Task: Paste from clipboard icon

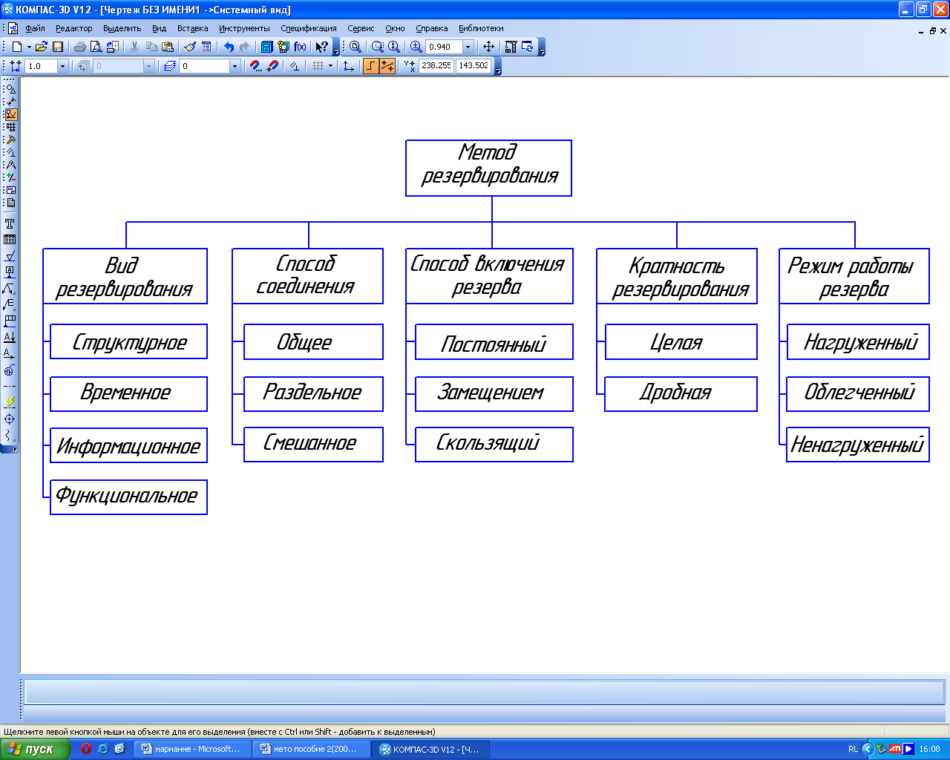Action: pos(167,47)
